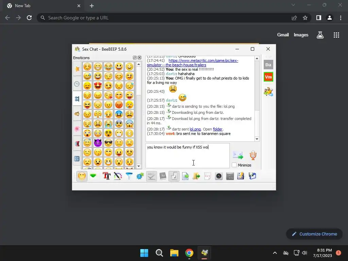
Task: Click into the message input box
Action: click(188, 156)
